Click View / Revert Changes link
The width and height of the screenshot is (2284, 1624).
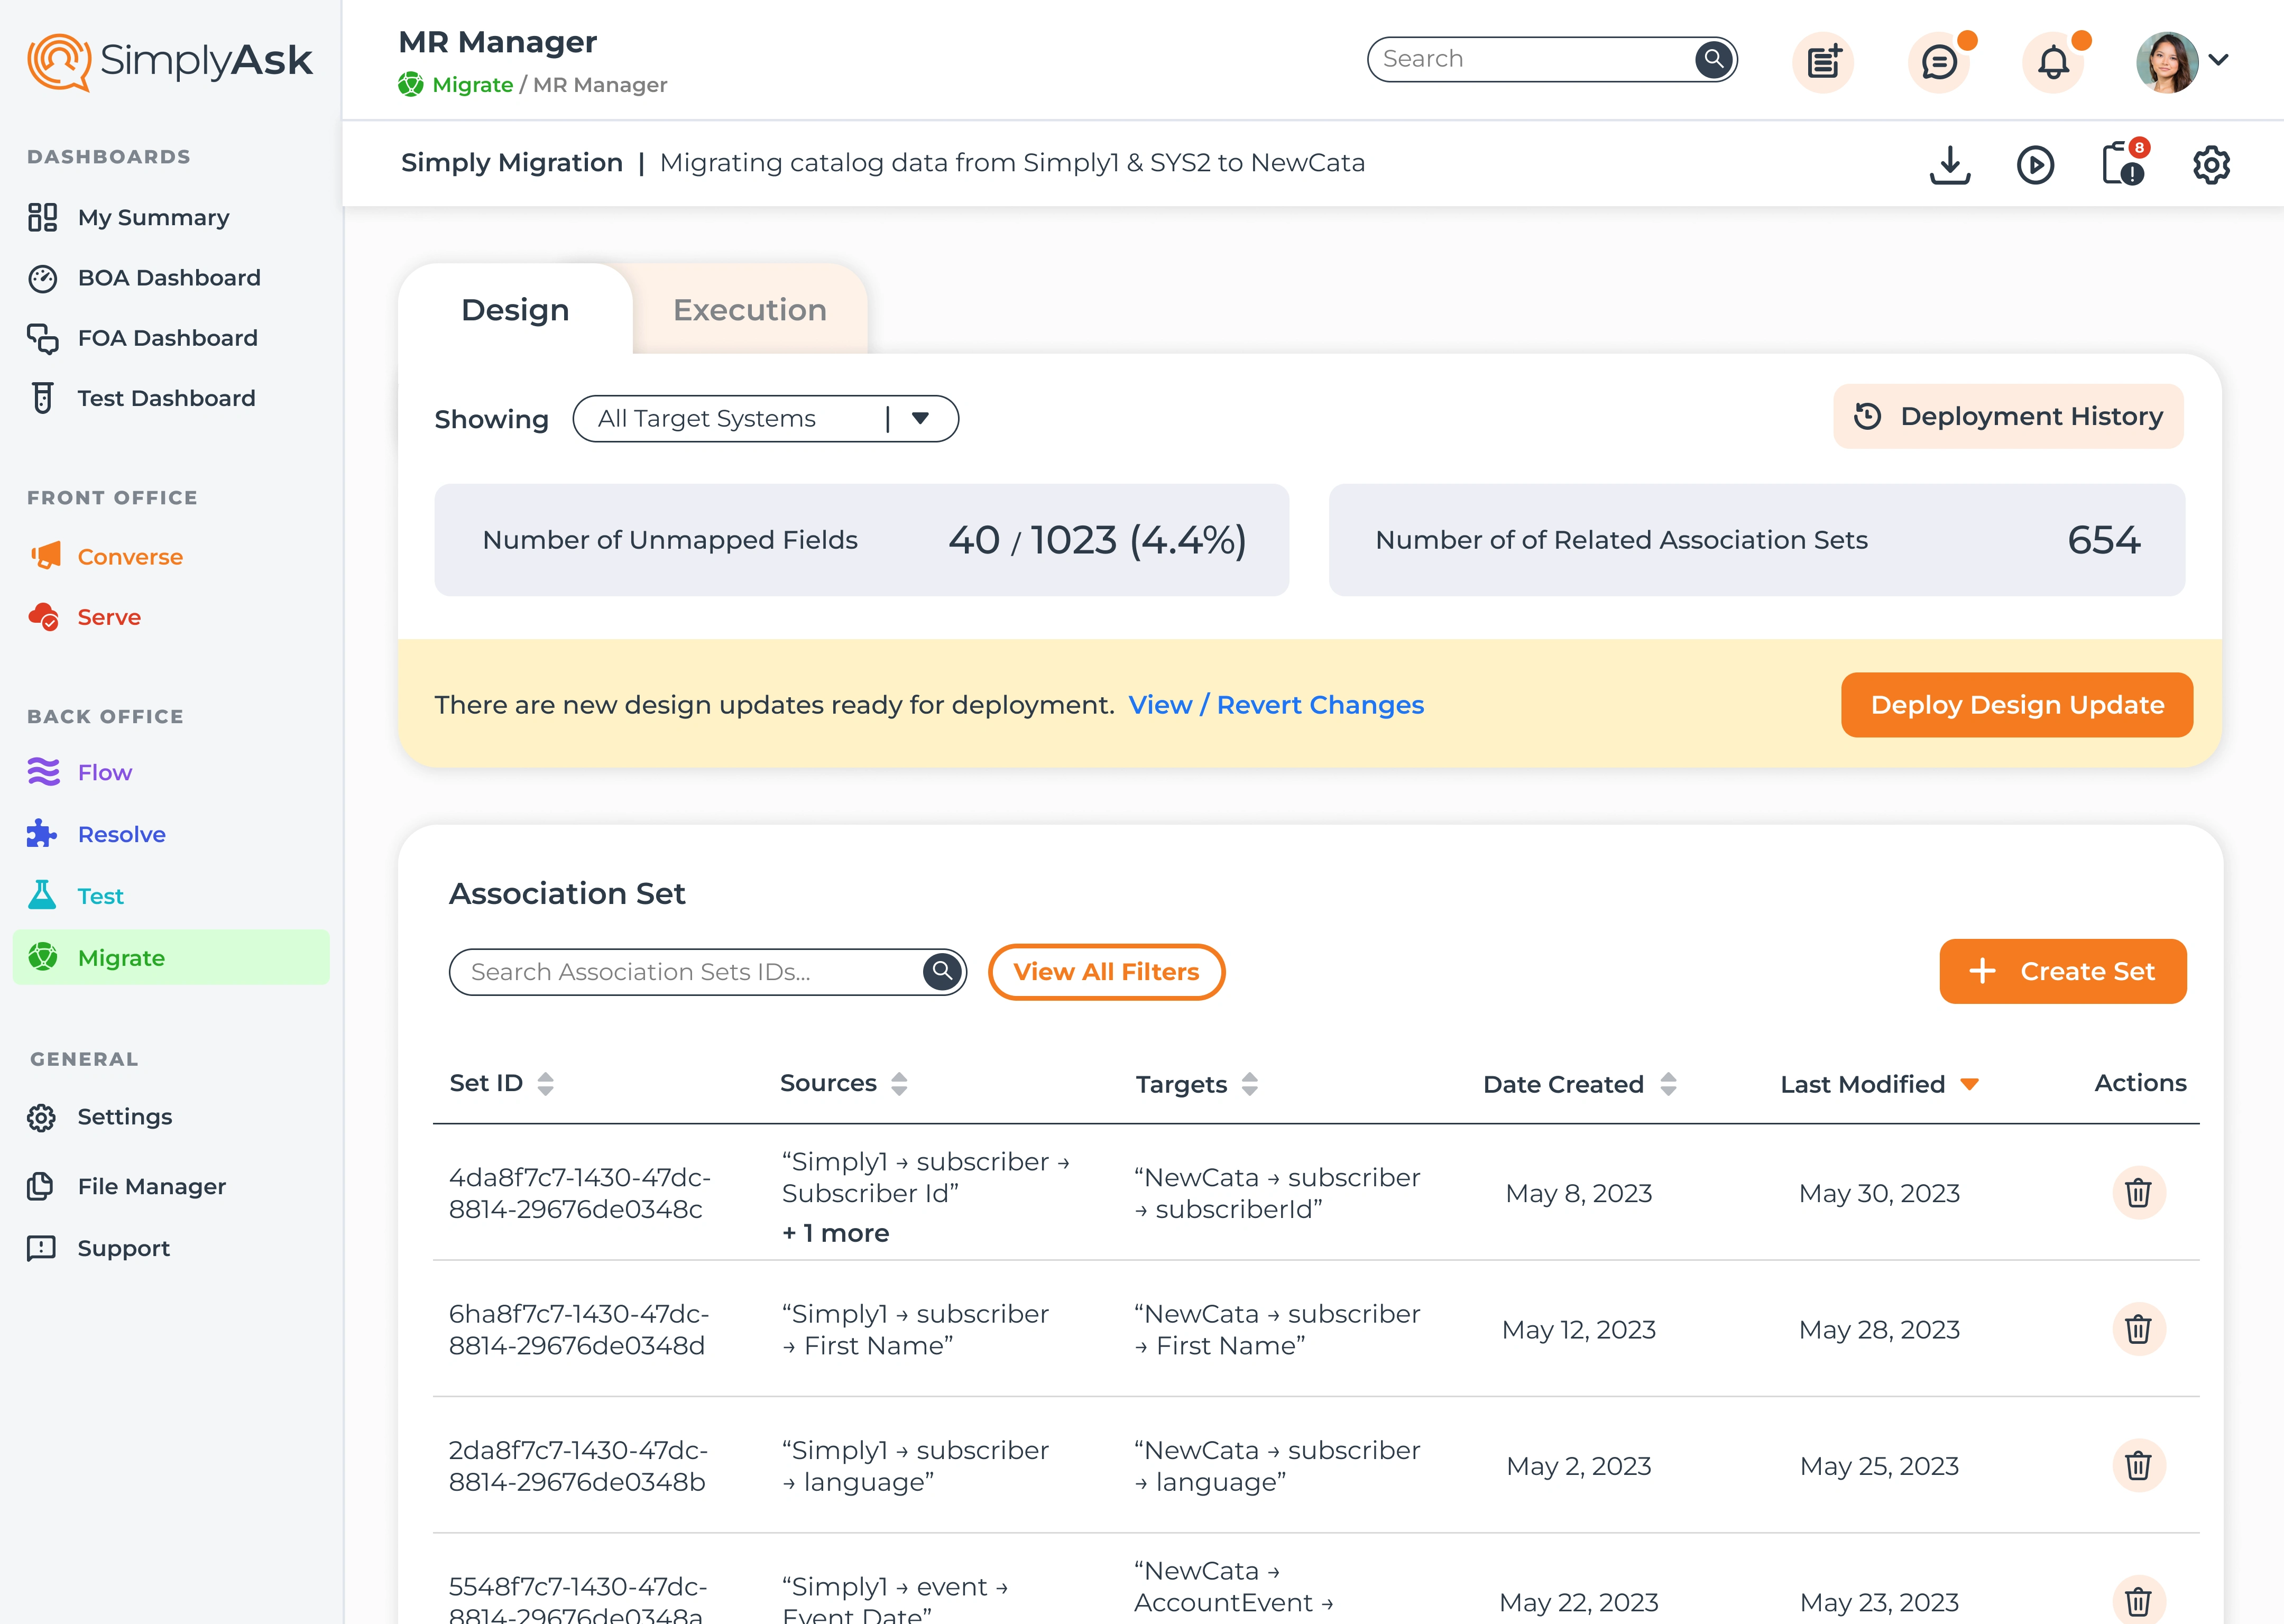[x=1276, y=705]
